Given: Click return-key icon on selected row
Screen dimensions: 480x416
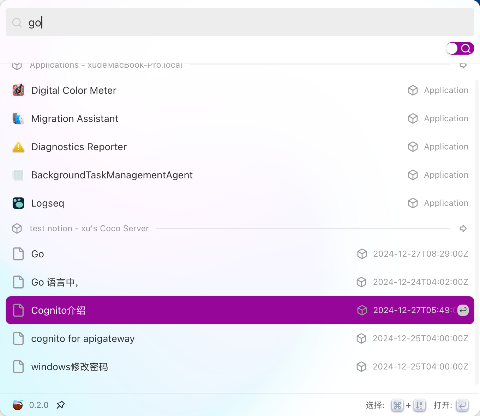Looking at the screenshot, I should tap(463, 310).
